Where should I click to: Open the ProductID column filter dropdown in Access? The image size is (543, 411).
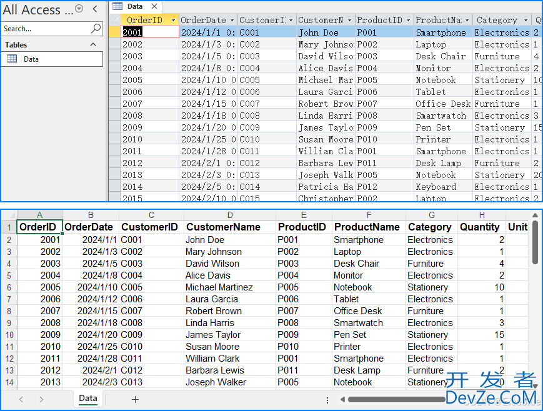click(x=408, y=21)
